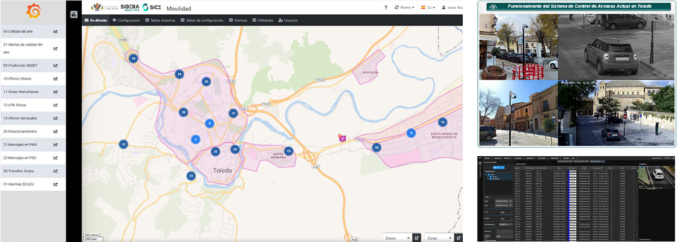Switch to the Configuración tab
Viewport: 678px width, 242px height.
(x=126, y=20)
